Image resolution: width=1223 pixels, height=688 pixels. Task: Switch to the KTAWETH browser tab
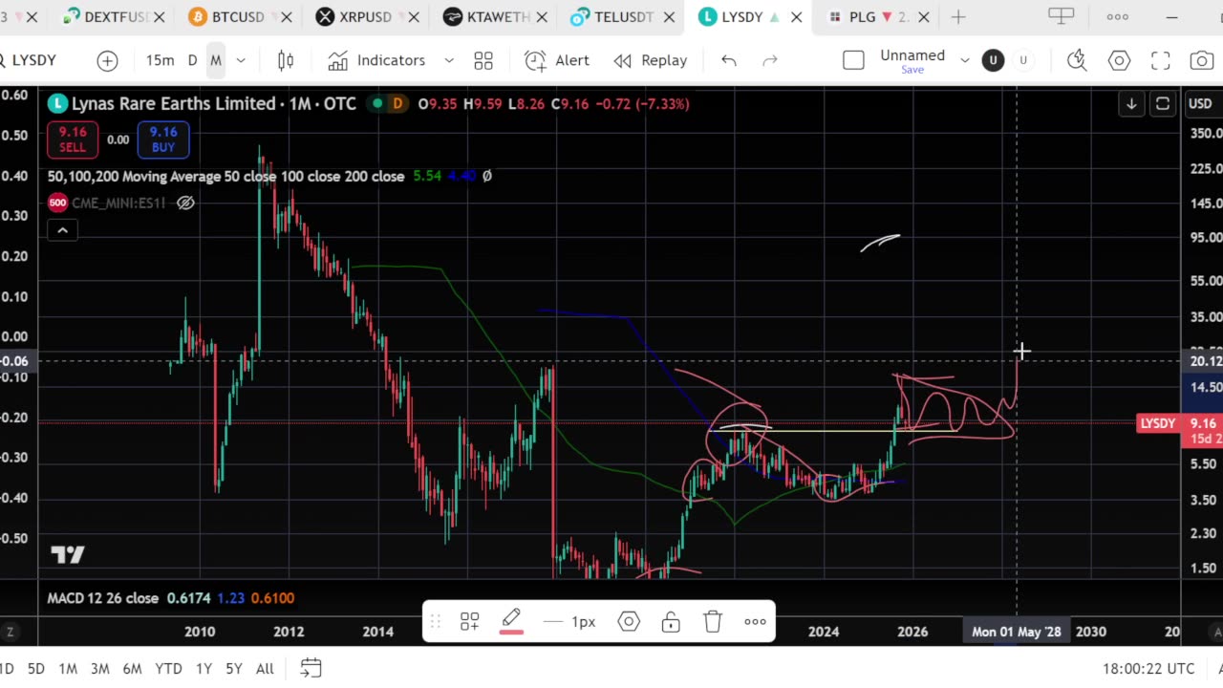[x=497, y=17]
